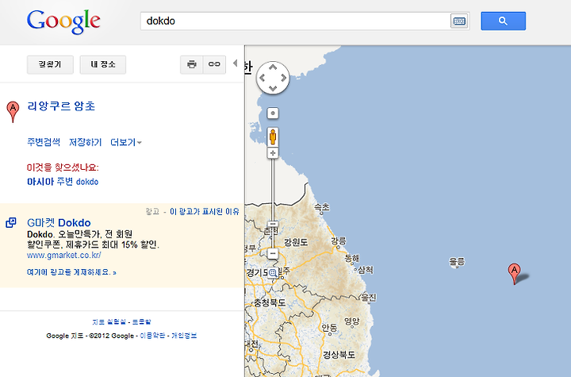
Task: Click the 속초 city label
Action: [322, 207]
